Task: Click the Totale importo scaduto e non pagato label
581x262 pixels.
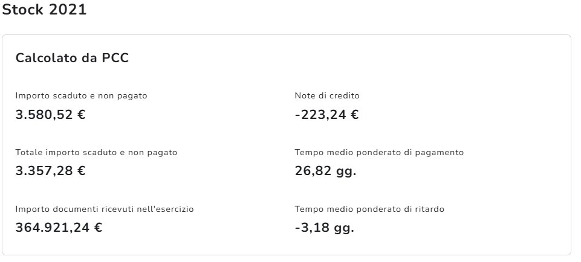Action: pos(96,153)
